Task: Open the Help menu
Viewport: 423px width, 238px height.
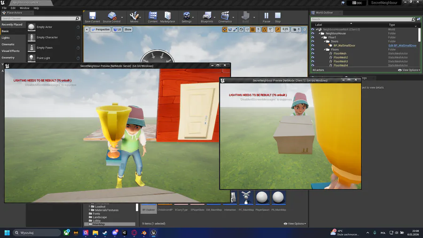Action: 36,8
